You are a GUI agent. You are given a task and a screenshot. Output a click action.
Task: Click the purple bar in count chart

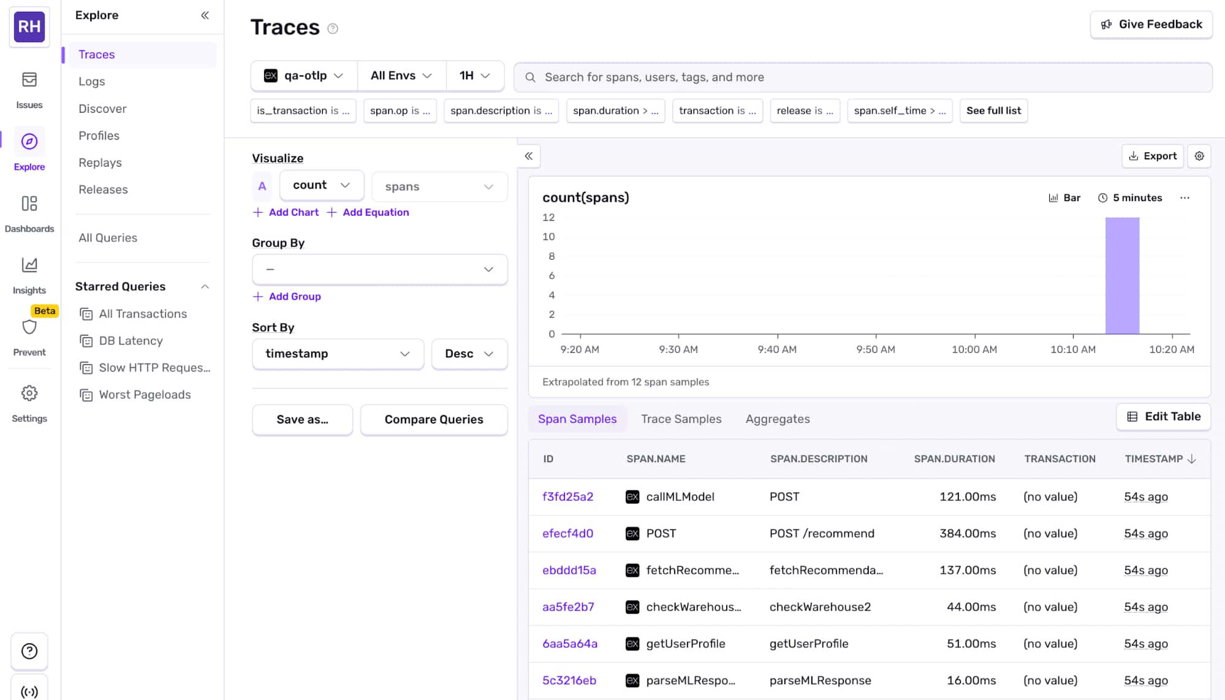click(1122, 276)
